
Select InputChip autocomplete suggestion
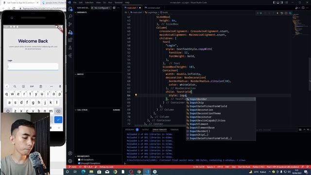point(221,103)
